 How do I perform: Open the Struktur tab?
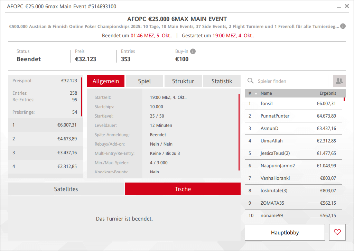click(x=183, y=81)
